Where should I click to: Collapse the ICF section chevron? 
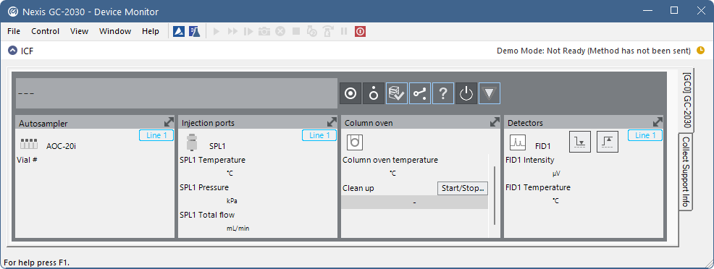click(x=13, y=51)
